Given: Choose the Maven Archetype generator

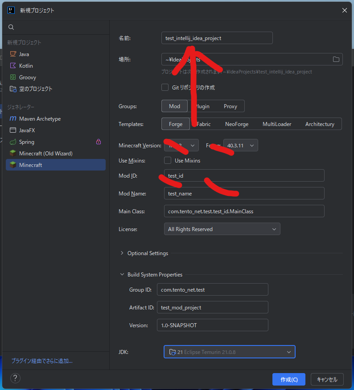Looking at the screenshot, I should coord(40,119).
